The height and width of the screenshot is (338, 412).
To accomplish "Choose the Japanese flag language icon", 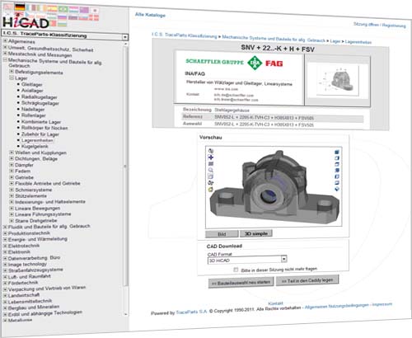I will [x=95, y=11].
